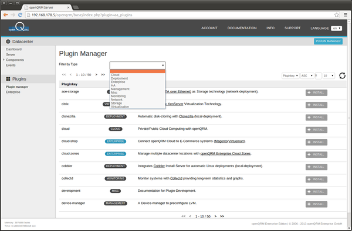352x231 pixels.
Task: Install the aoe-storage plugin
Action: (316, 92)
